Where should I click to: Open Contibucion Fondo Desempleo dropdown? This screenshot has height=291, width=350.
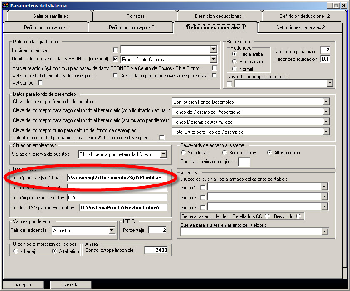coord(326,102)
